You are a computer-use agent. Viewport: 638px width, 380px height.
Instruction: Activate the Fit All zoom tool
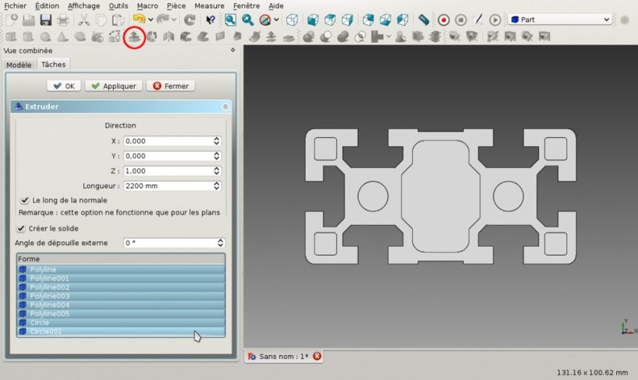point(229,19)
